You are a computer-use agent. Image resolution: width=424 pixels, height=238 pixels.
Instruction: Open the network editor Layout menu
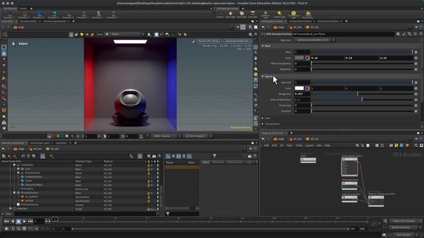coord(309,145)
